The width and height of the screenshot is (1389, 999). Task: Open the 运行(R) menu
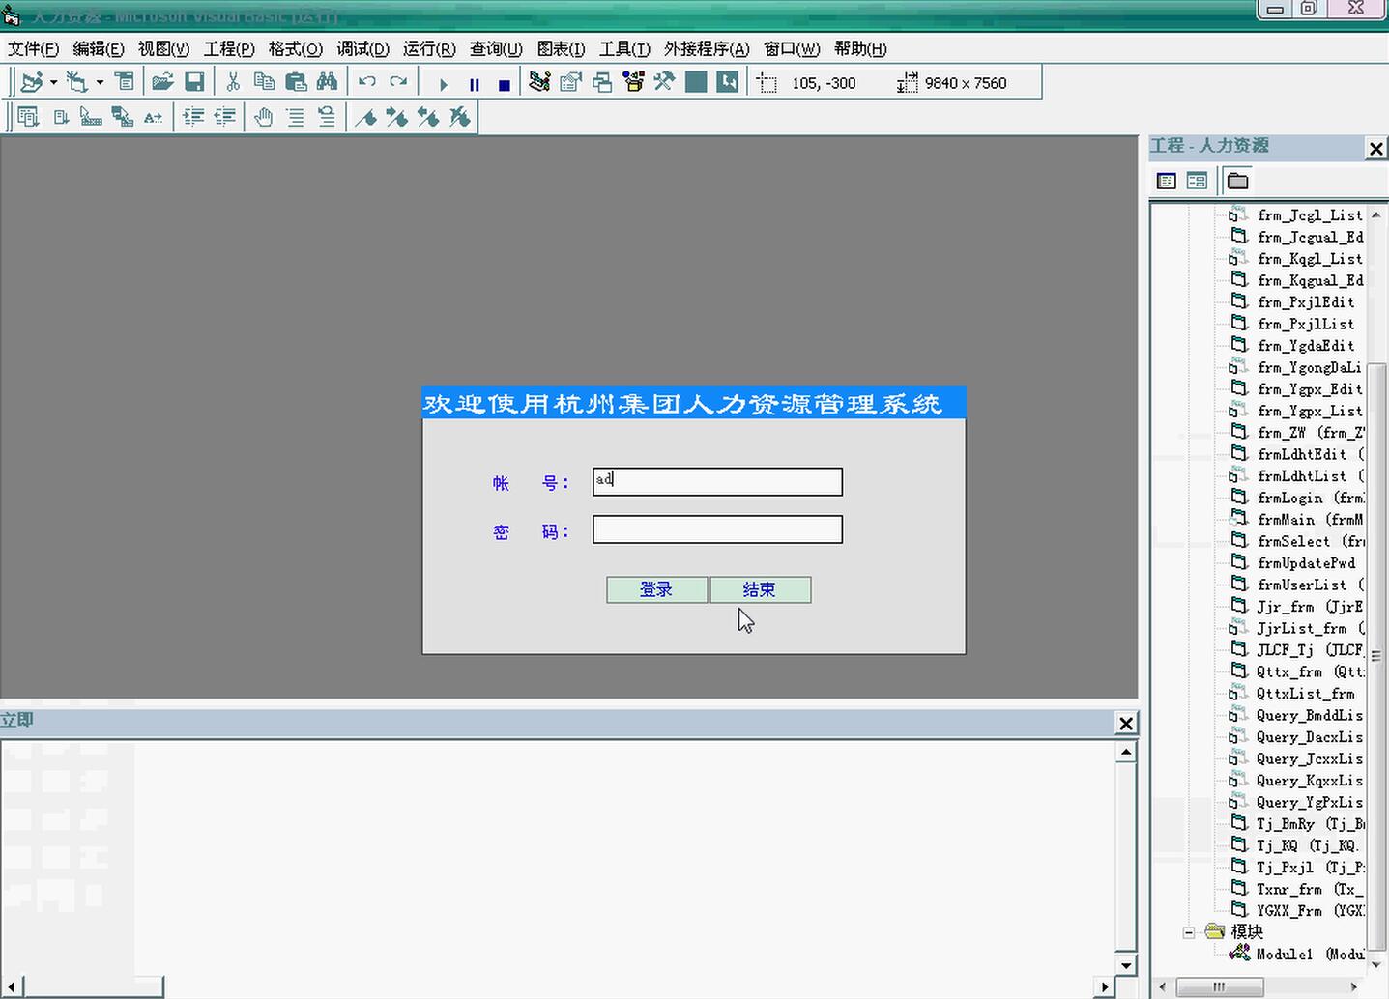[x=429, y=48]
